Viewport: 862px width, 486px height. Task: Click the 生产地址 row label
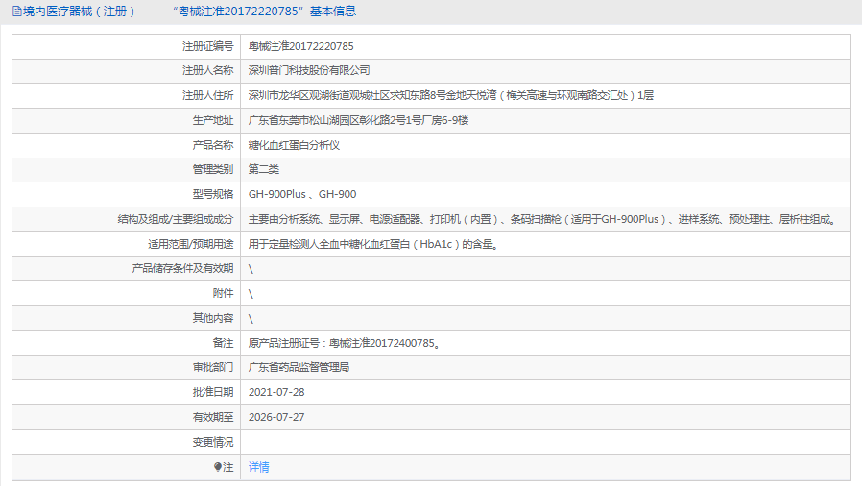point(213,120)
